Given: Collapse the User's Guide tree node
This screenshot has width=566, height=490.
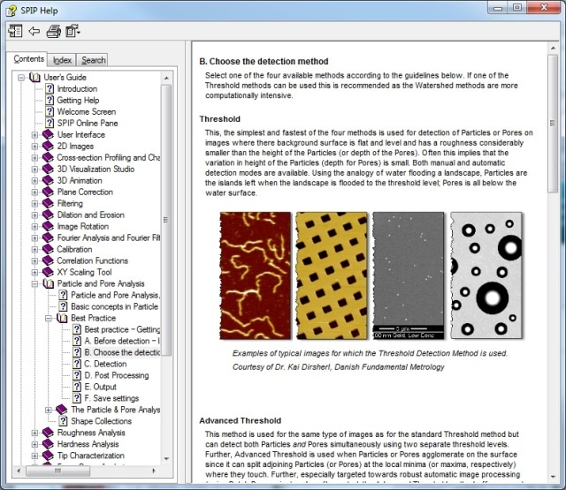Looking at the screenshot, I should pyautogui.click(x=21, y=78).
